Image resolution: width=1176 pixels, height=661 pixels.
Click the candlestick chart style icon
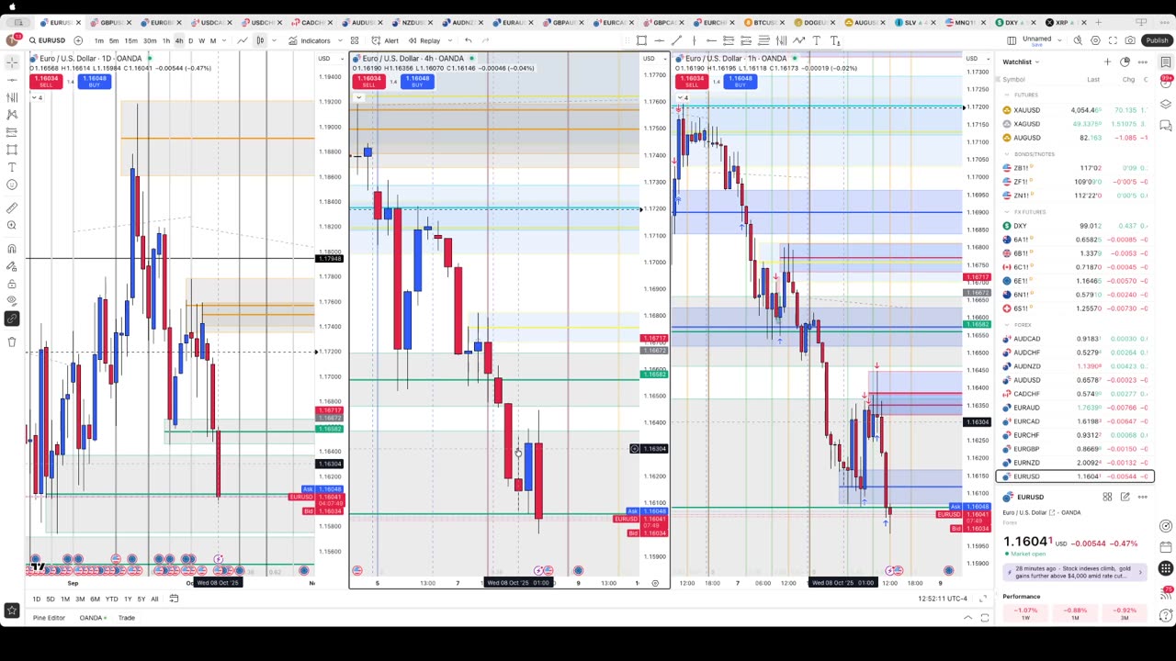(x=260, y=40)
